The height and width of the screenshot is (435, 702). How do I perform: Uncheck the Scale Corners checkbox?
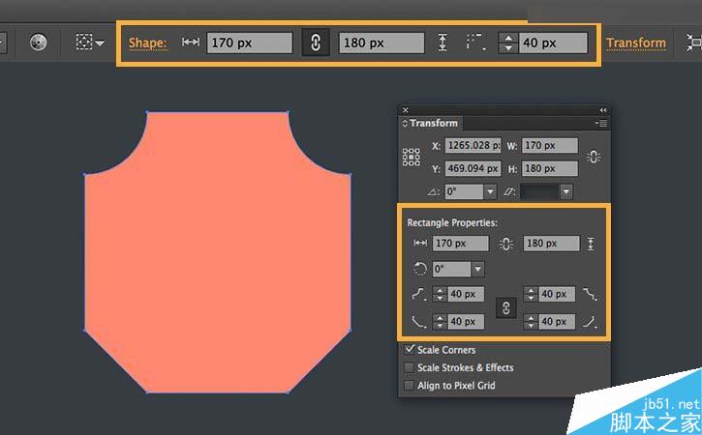coord(410,350)
